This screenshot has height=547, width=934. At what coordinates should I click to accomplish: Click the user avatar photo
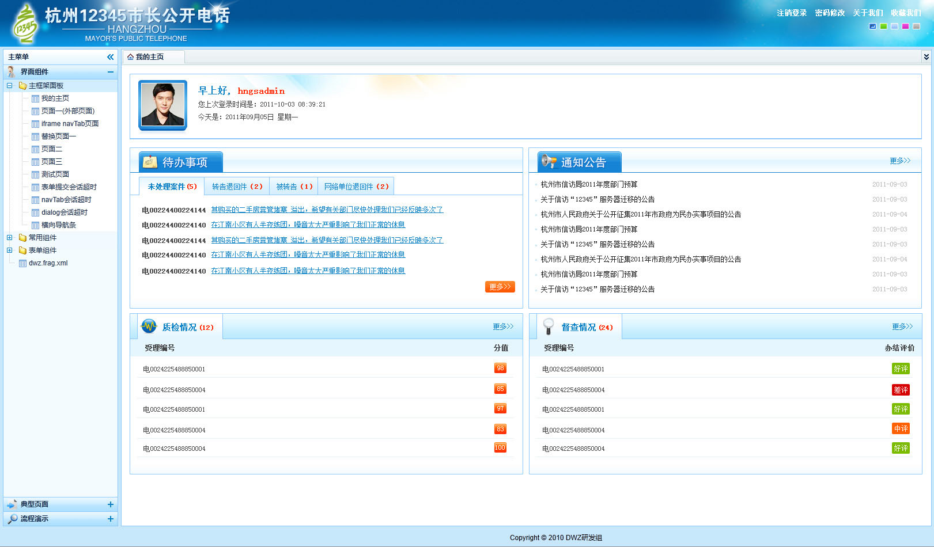tap(163, 105)
